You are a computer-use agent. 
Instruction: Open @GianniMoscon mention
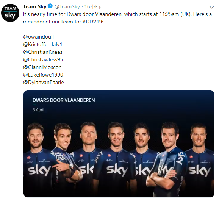pyautogui.click(x=42, y=67)
